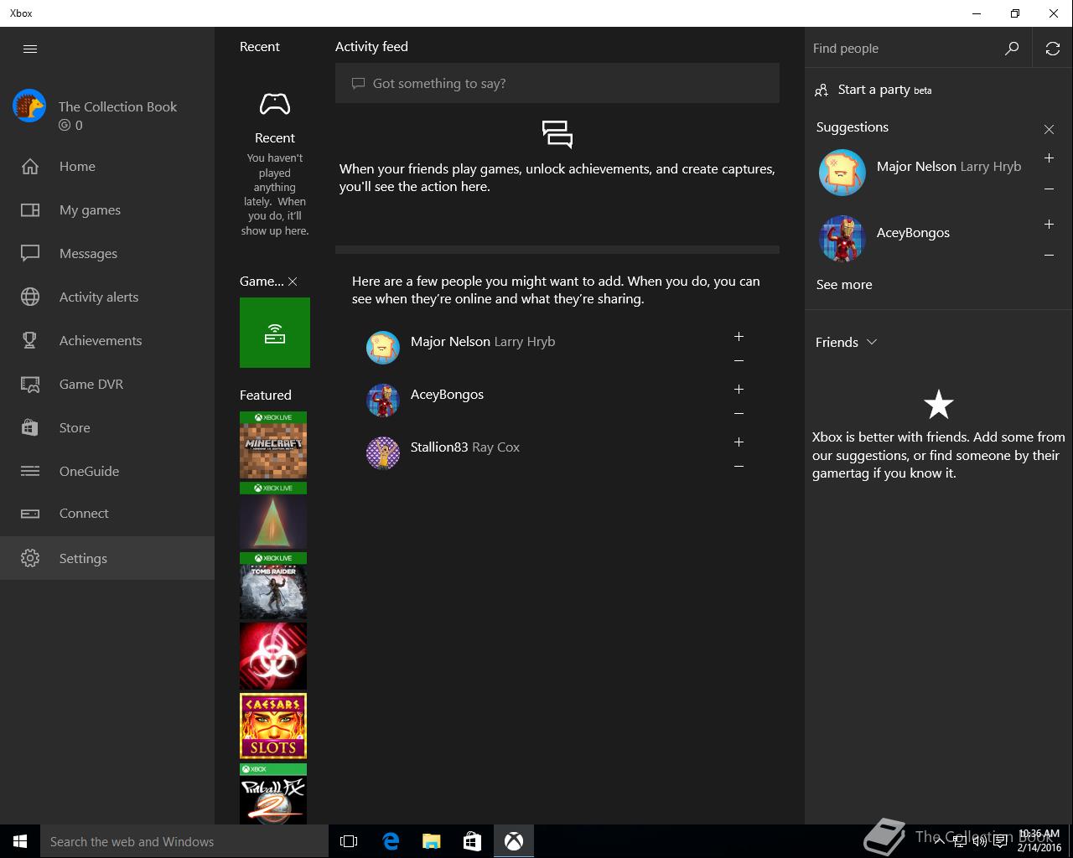Click the Recent controller icon
This screenshot has width=1073, height=858.
point(275,104)
